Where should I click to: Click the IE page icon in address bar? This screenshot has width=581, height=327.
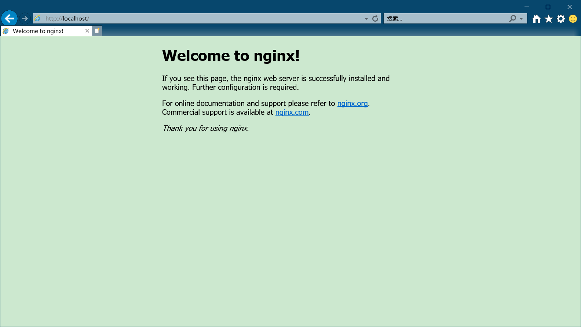pos(37,18)
